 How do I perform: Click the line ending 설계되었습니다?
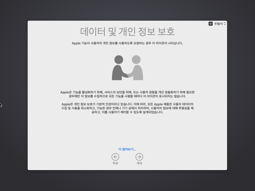[127, 112]
